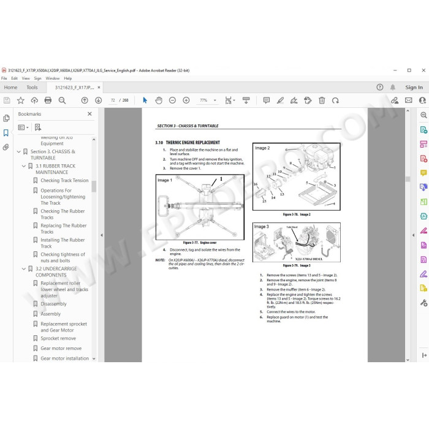
Task: Close the 3121623_F_X17JP document tab
Action: coord(99,87)
